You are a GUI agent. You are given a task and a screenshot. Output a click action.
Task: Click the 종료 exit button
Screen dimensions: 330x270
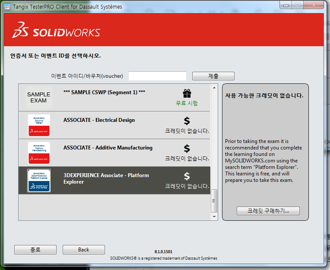click(x=35, y=250)
